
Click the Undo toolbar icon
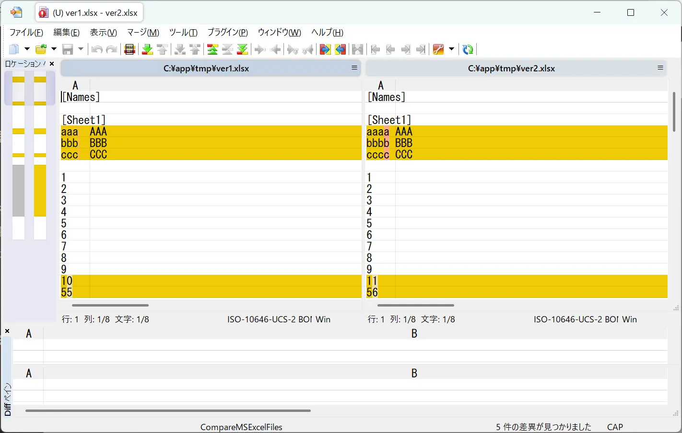[x=97, y=49]
